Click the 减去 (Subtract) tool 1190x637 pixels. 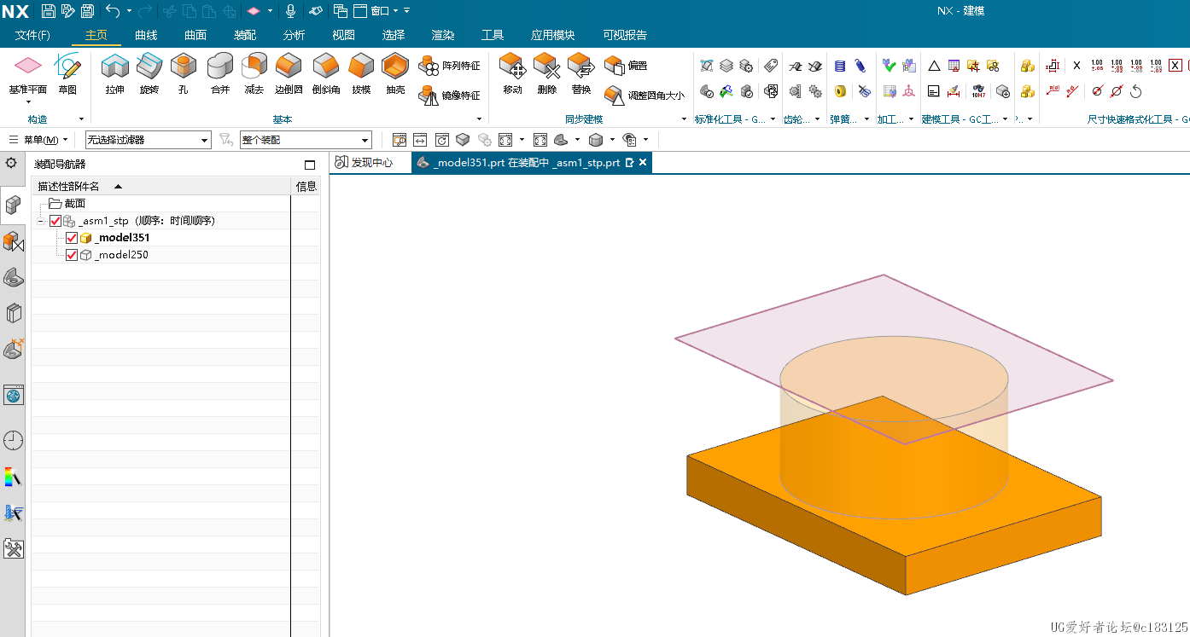254,74
